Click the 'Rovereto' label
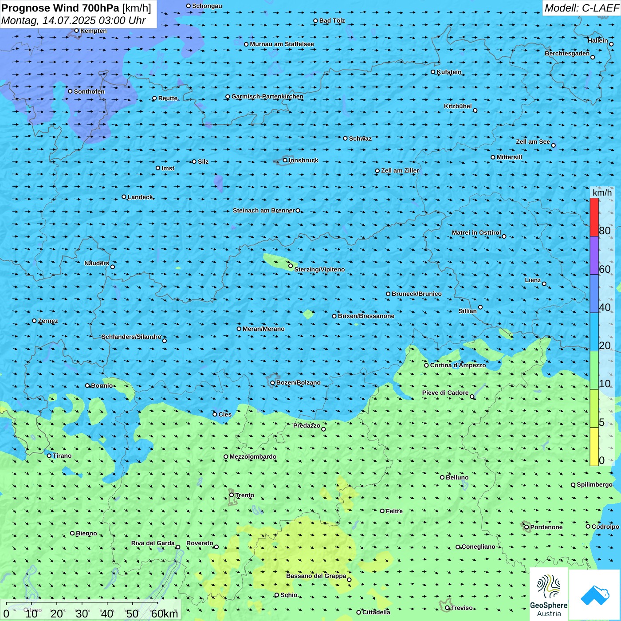 [x=200, y=543]
